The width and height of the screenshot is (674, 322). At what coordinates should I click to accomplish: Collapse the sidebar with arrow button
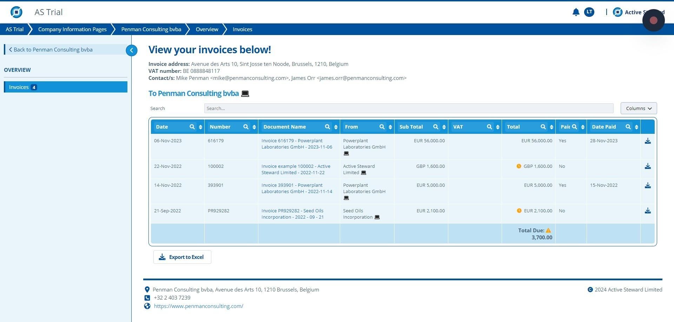[132, 50]
